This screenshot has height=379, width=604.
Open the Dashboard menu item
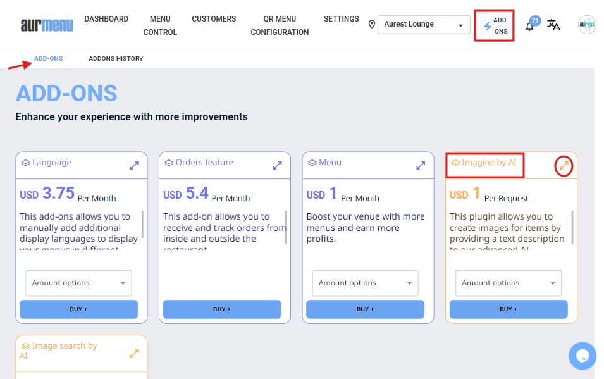(x=106, y=19)
